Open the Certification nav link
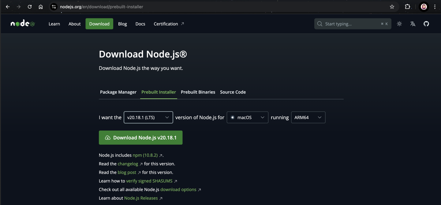 [169, 24]
